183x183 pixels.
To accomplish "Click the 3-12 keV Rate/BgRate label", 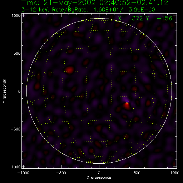I will pyautogui.click(x=88, y=10).
